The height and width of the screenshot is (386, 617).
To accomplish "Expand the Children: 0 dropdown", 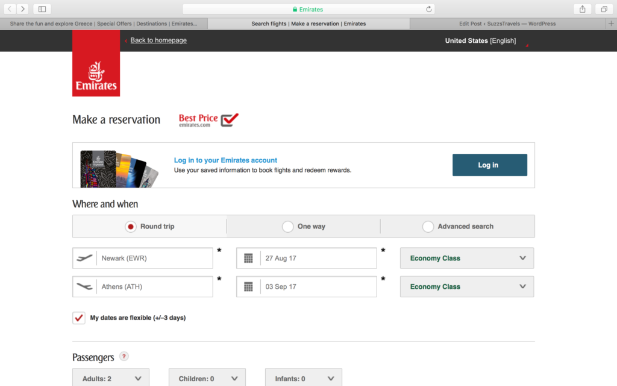I will [207, 378].
